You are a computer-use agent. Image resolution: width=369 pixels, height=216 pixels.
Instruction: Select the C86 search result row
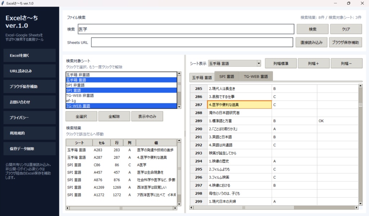tap(121, 165)
